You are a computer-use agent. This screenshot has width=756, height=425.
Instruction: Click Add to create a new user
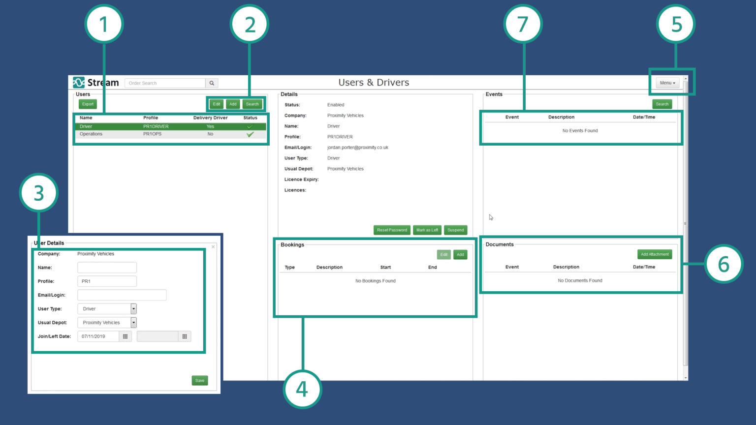pos(233,104)
